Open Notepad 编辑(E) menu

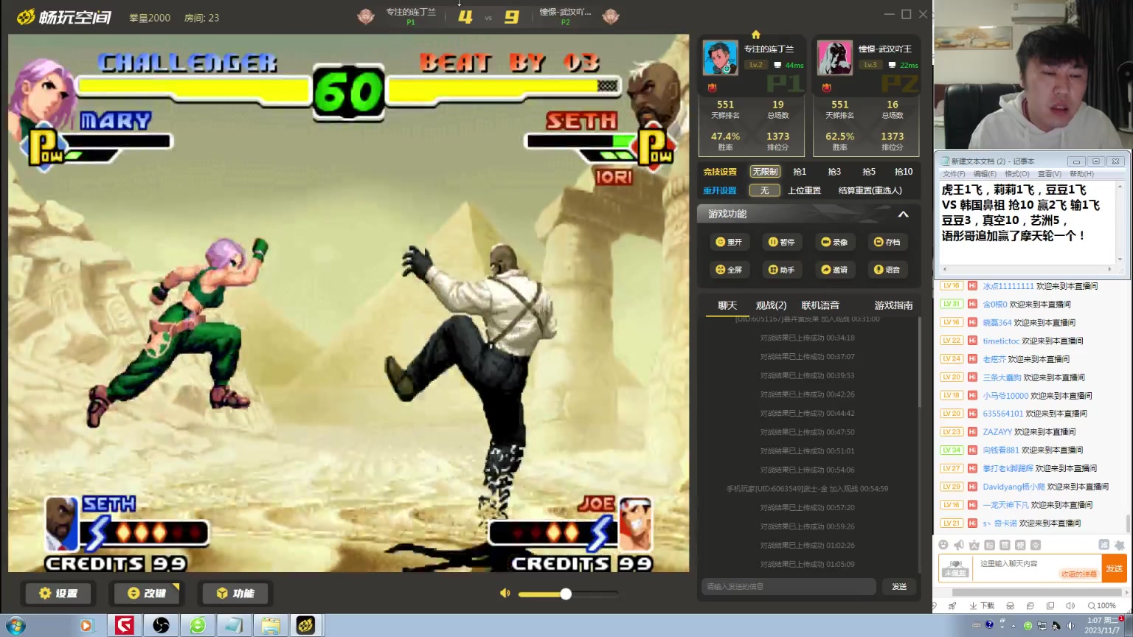[985, 174]
